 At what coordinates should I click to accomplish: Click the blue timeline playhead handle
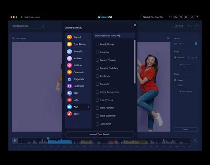(48, 138)
